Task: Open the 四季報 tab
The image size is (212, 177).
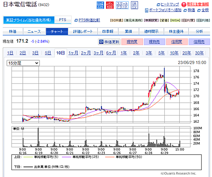Action: pyautogui.click(x=108, y=31)
